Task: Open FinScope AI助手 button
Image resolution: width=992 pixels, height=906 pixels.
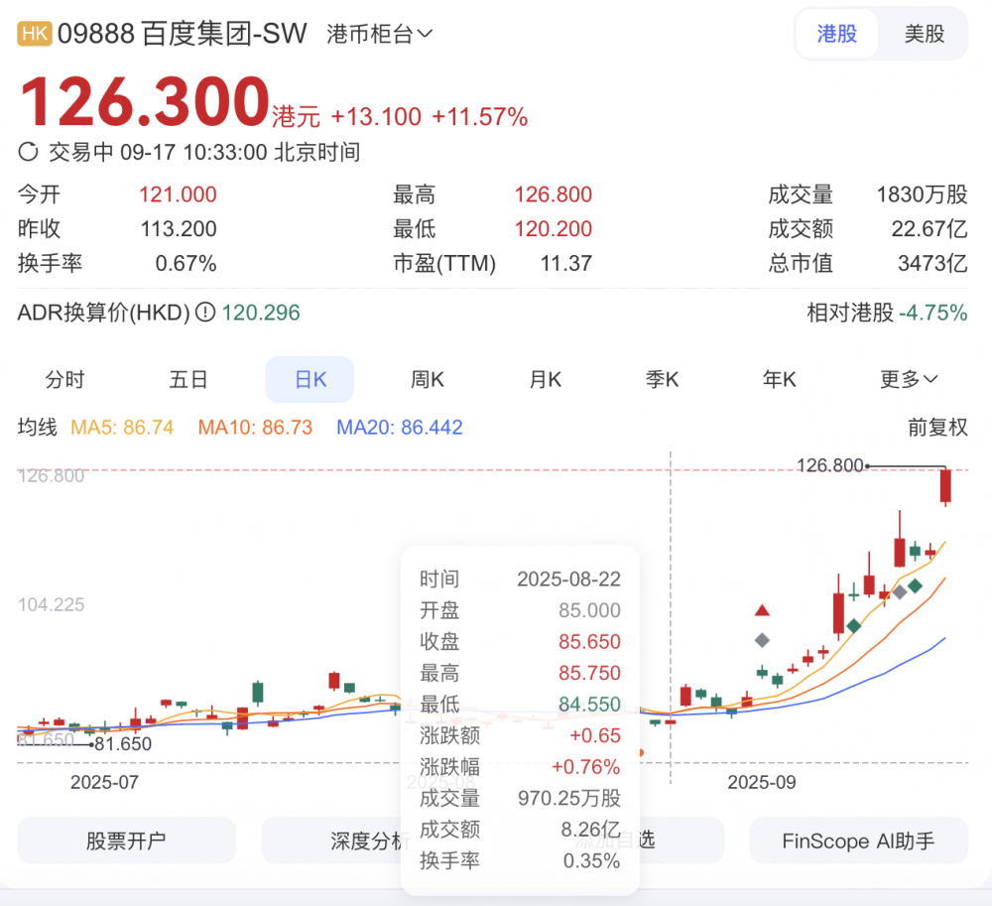Action: coord(858,841)
